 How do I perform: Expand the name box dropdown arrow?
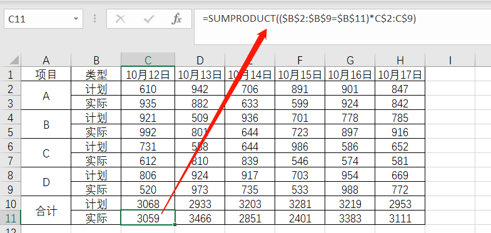[76, 19]
